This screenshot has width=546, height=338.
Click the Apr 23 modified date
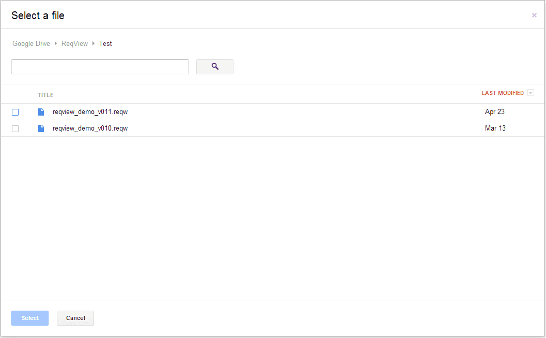pyautogui.click(x=494, y=111)
